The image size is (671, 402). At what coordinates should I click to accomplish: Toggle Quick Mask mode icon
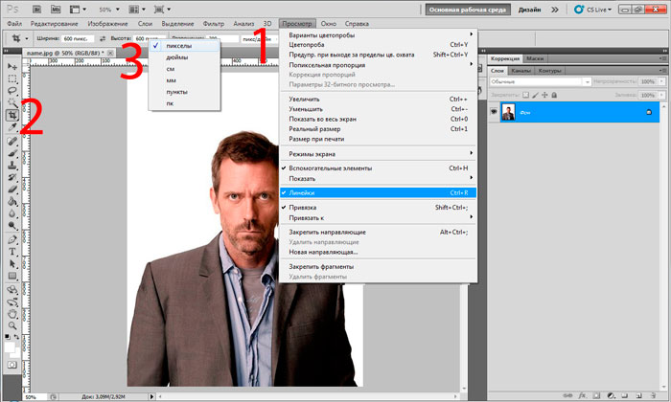tap(12, 365)
